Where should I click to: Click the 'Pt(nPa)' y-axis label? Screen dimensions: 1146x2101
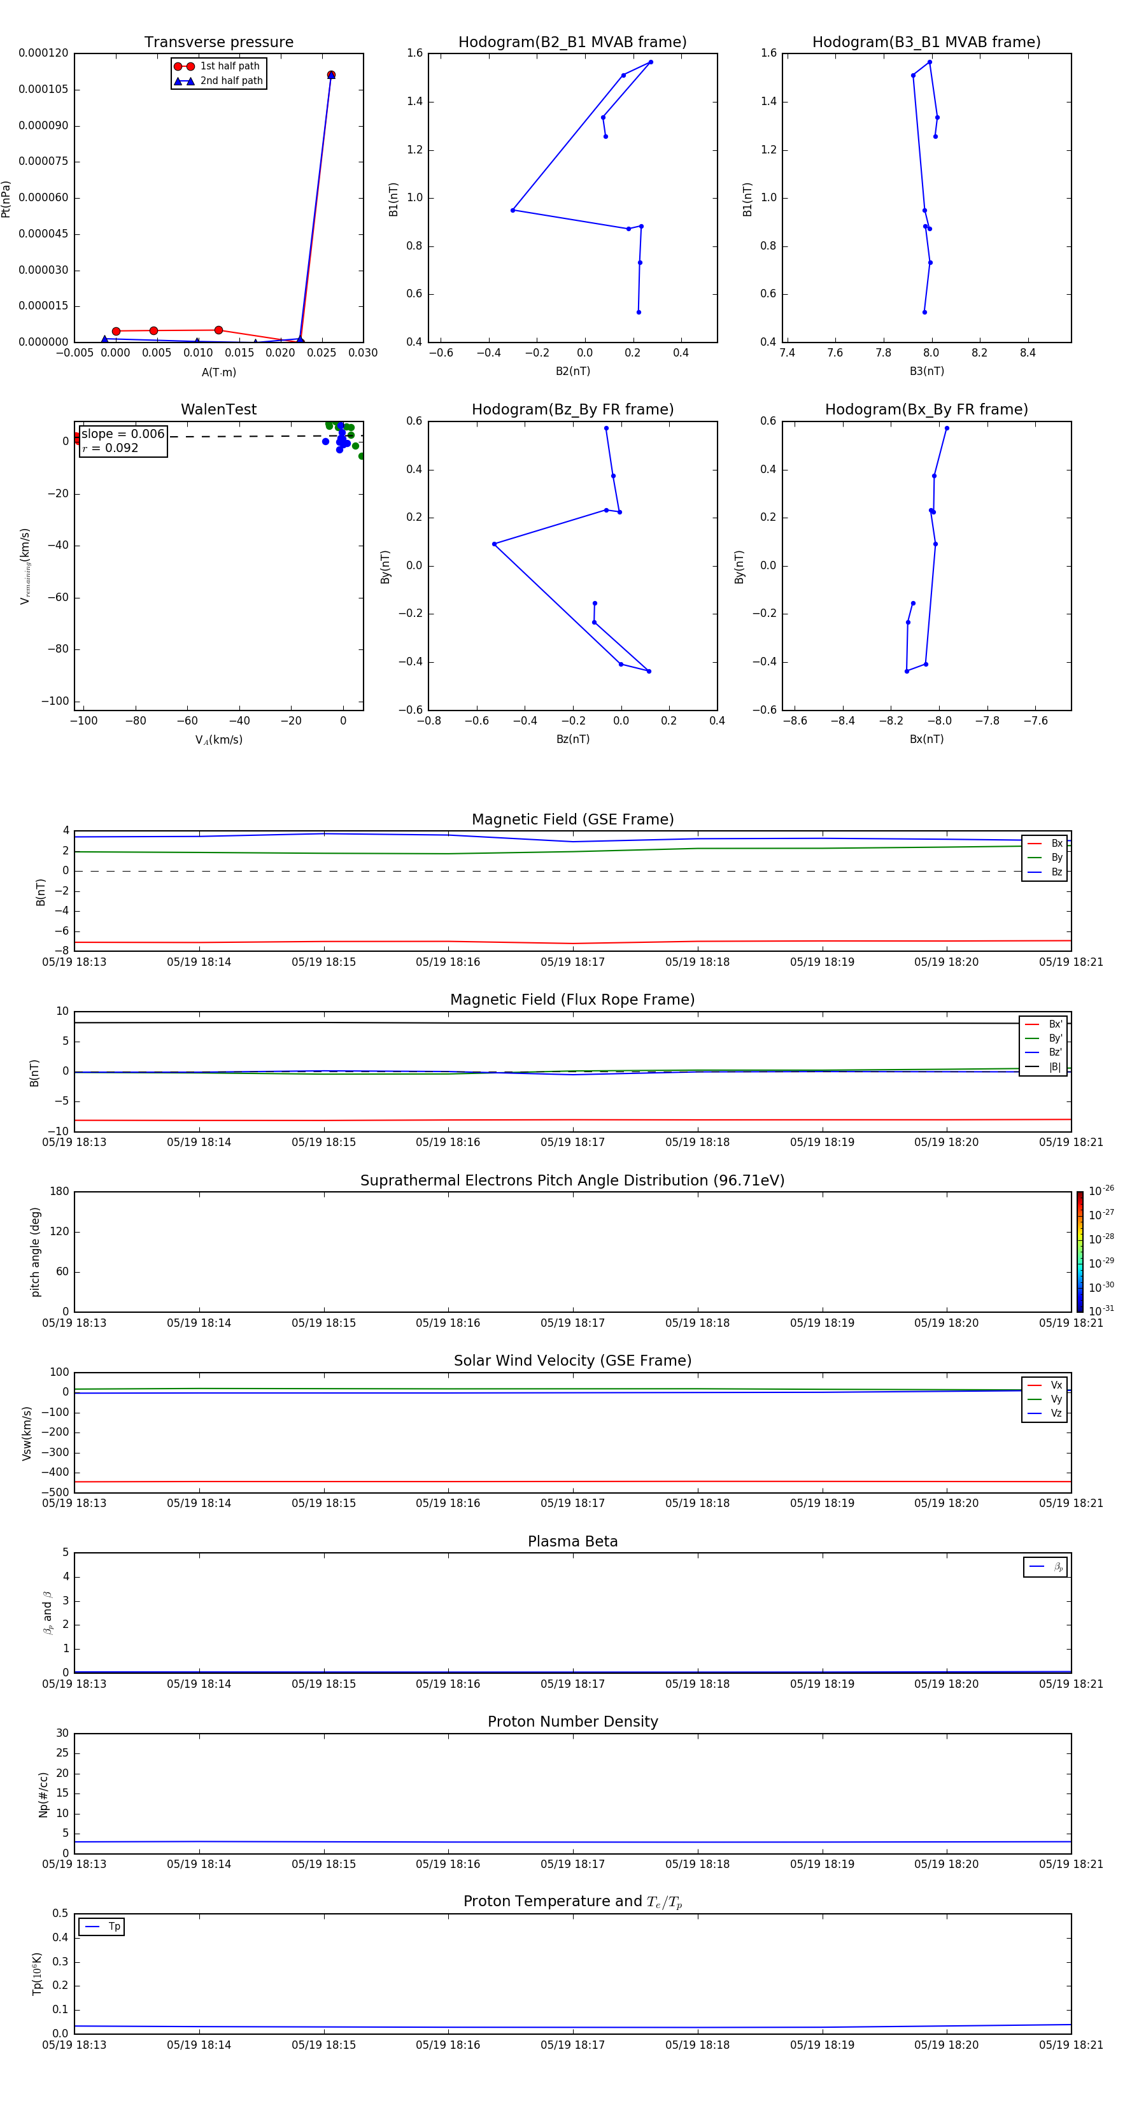6,199
